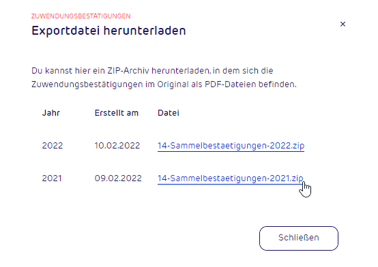
Task: Select the Erstellt am column header
Action: coord(117,113)
